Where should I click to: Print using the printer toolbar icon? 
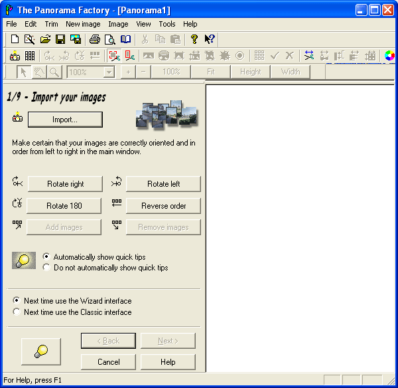click(x=95, y=39)
